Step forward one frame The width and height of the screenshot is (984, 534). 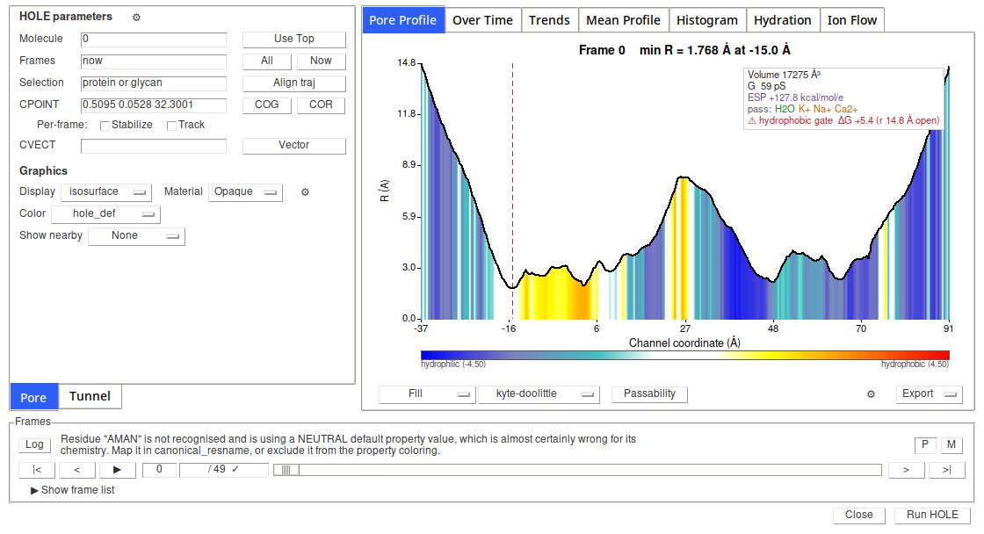tap(906, 470)
